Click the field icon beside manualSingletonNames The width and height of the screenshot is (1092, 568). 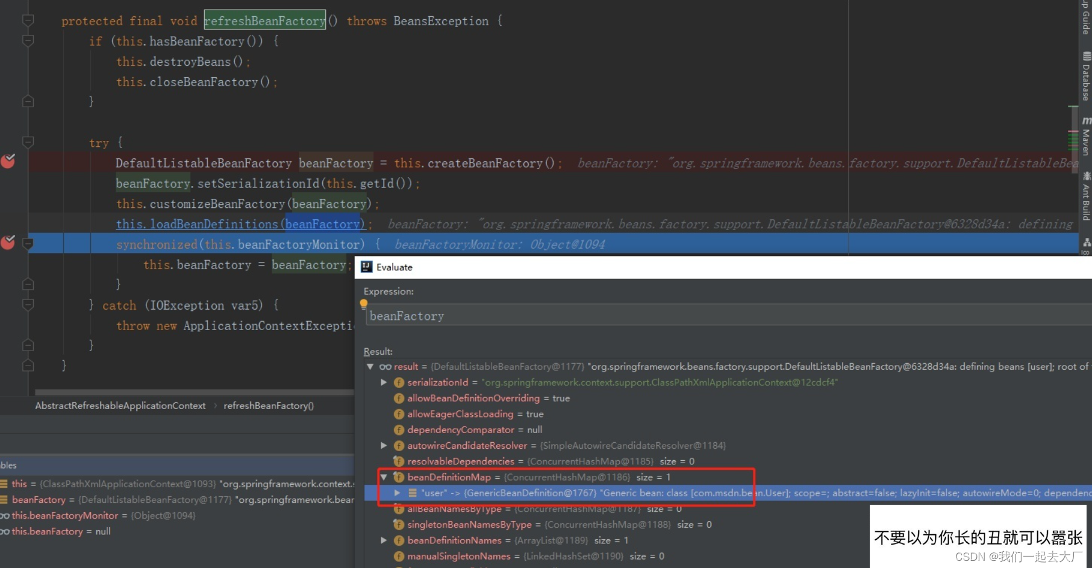(399, 556)
